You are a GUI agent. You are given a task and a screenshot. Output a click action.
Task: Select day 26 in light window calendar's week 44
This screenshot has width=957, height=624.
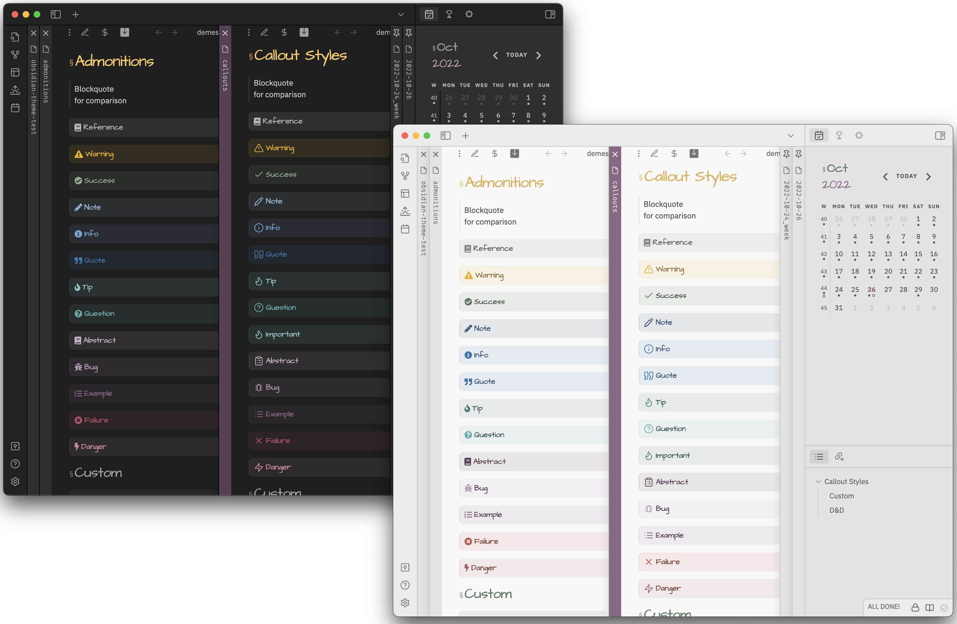[x=871, y=290]
